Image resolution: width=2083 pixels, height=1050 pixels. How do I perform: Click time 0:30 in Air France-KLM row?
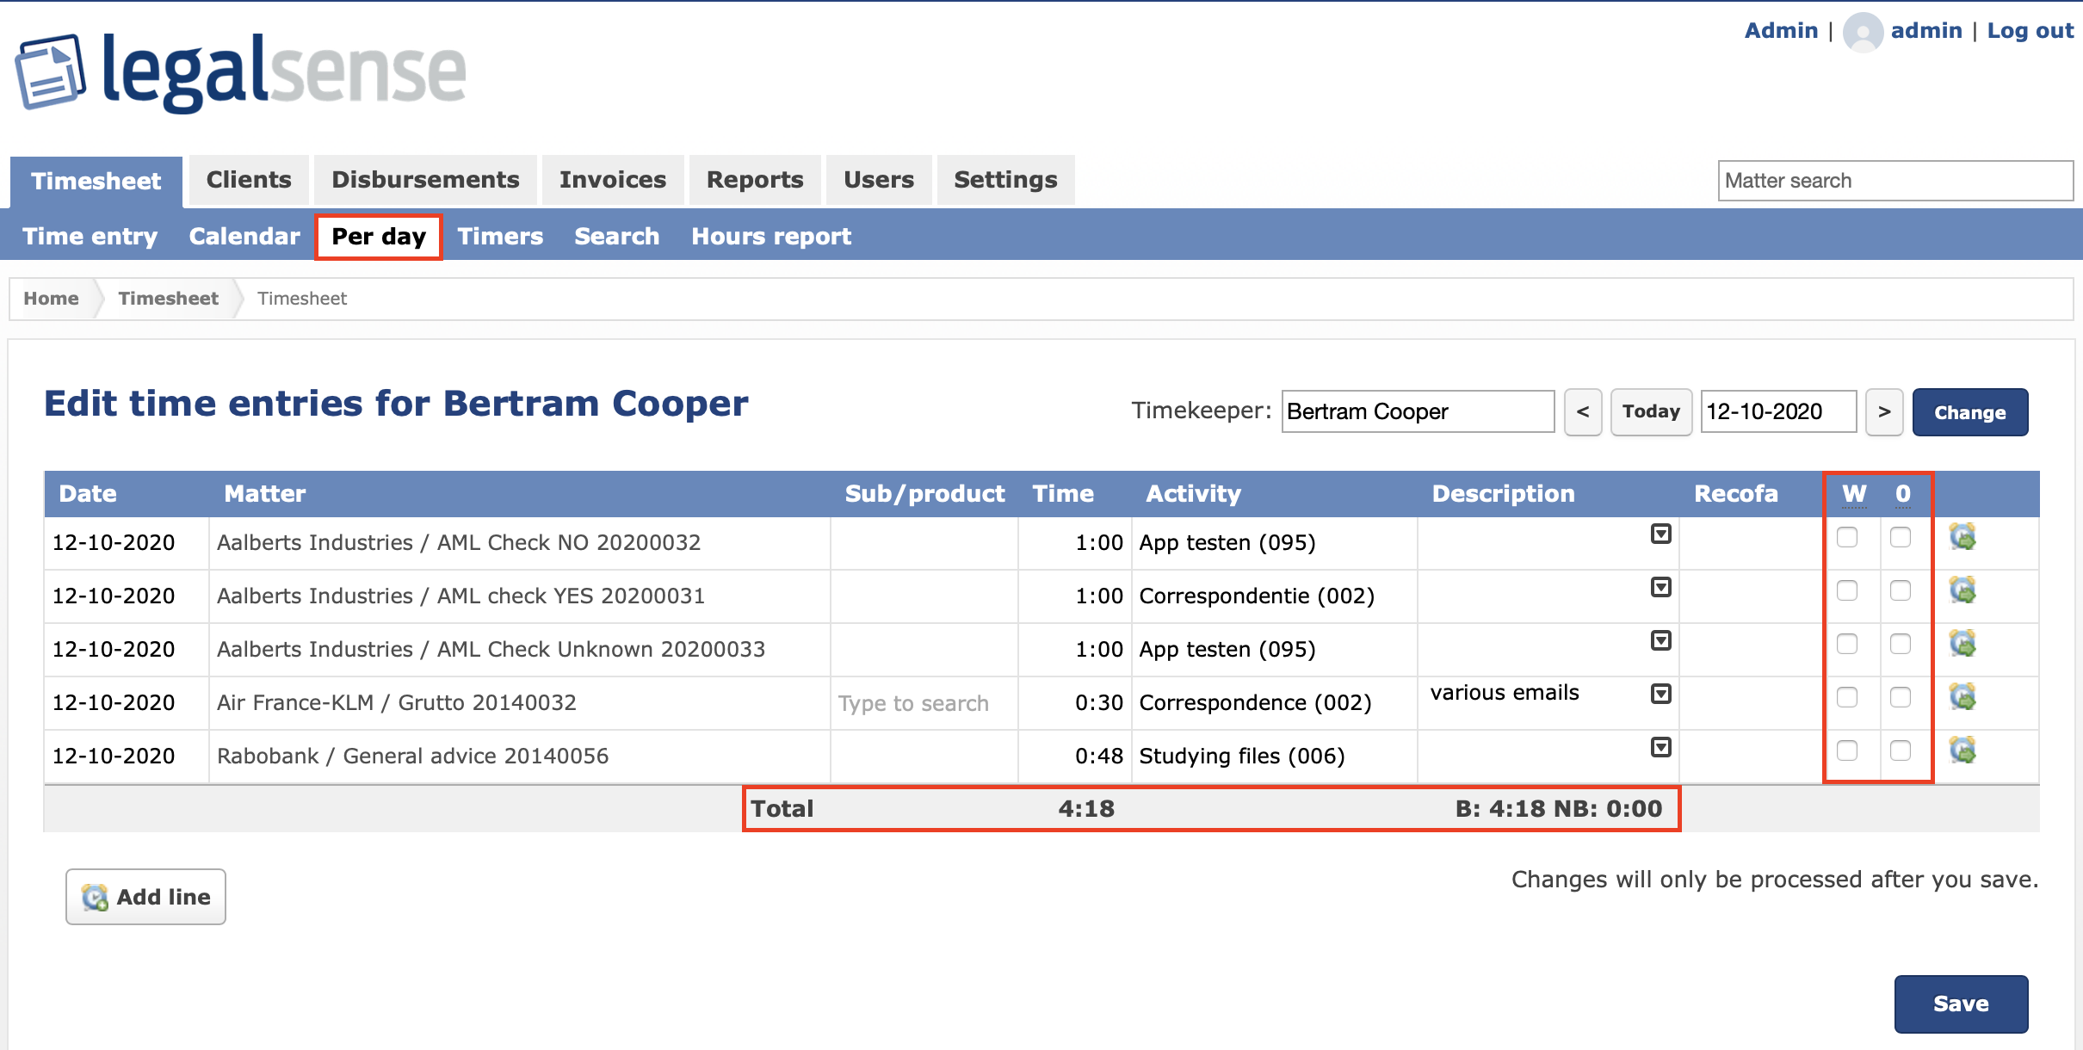[x=1099, y=703]
